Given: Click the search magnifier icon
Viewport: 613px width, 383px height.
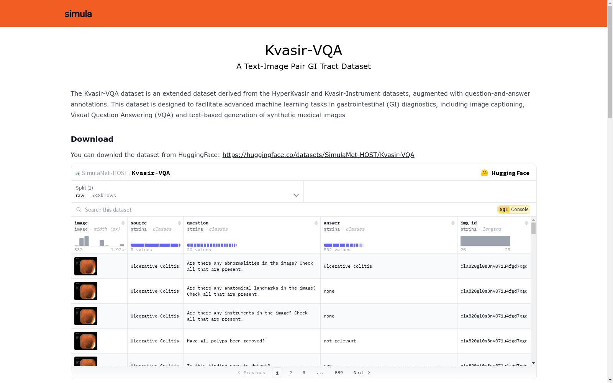Looking at the screenshot, I should (x=79, y=210).
